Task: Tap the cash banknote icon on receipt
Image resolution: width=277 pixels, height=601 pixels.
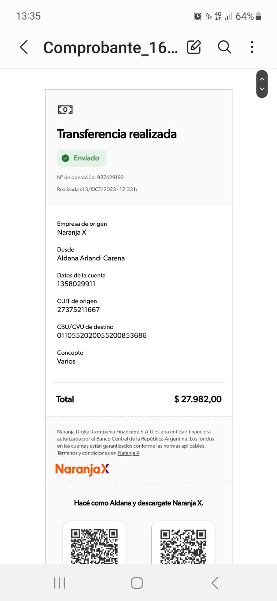Action: click(x=65, y=110)
